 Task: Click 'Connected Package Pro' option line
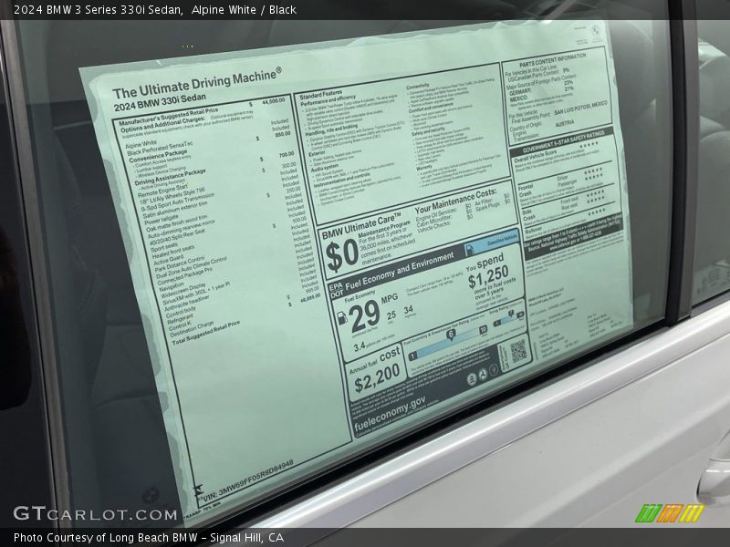pyautogui.click(x=184, y=276)
